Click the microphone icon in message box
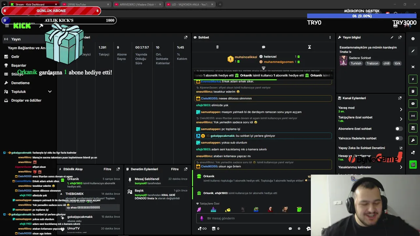The image size is (420, 236). pos(201,218)
